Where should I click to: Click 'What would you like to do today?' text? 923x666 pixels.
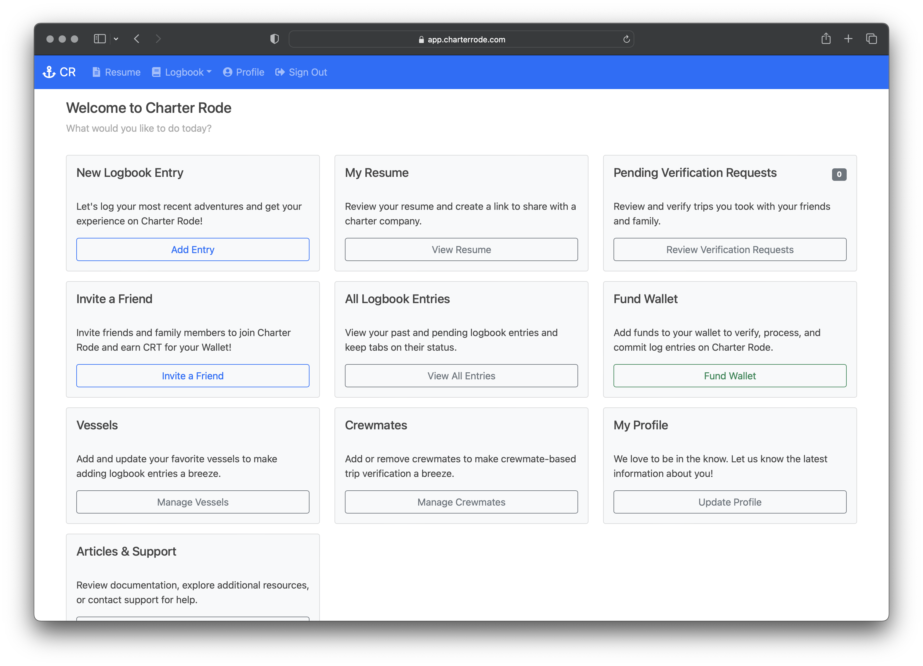click(139, 128)
